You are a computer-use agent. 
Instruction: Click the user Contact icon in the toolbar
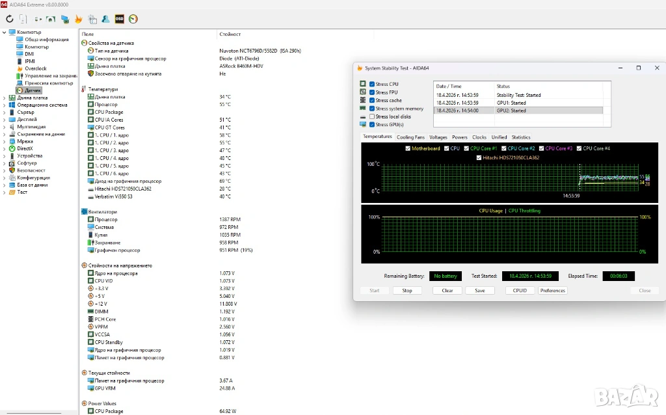tap(106, 20)
